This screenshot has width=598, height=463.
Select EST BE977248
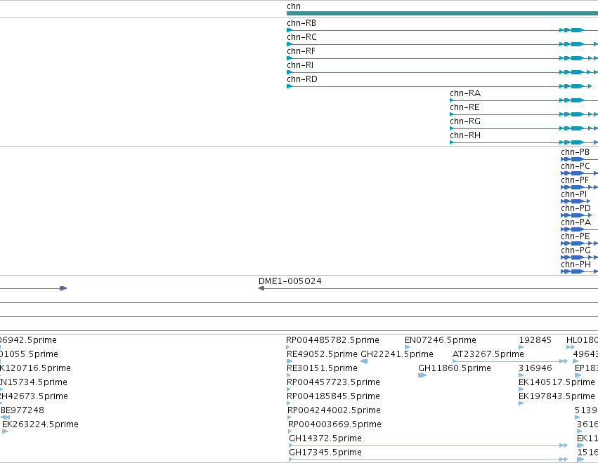pyautogui.click(x=22, y=410)
